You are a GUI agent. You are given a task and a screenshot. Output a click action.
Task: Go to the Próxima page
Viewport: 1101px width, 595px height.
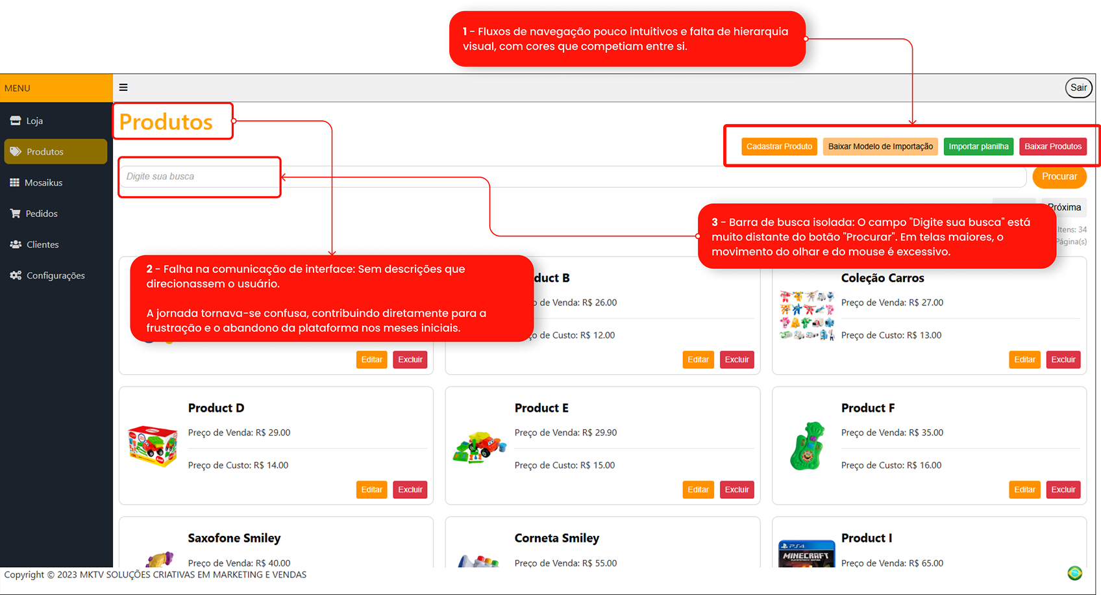[x=1064, y=207]
